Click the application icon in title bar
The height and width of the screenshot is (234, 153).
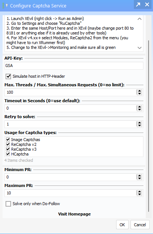(5, 6)
